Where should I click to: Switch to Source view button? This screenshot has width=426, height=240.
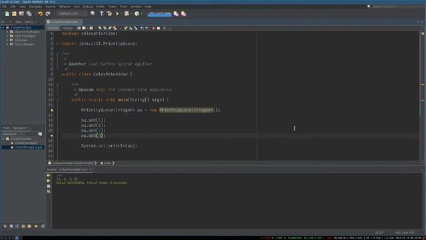[53, 28]
